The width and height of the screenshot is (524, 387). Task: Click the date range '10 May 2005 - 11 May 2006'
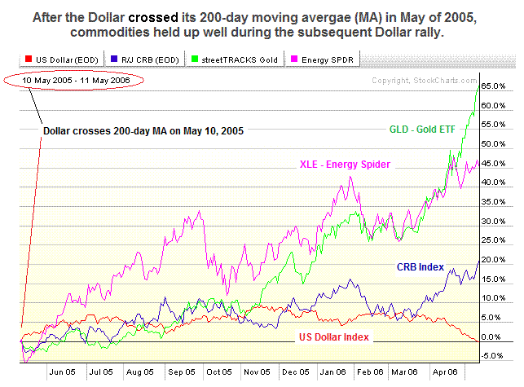click(x=76, y=80)
